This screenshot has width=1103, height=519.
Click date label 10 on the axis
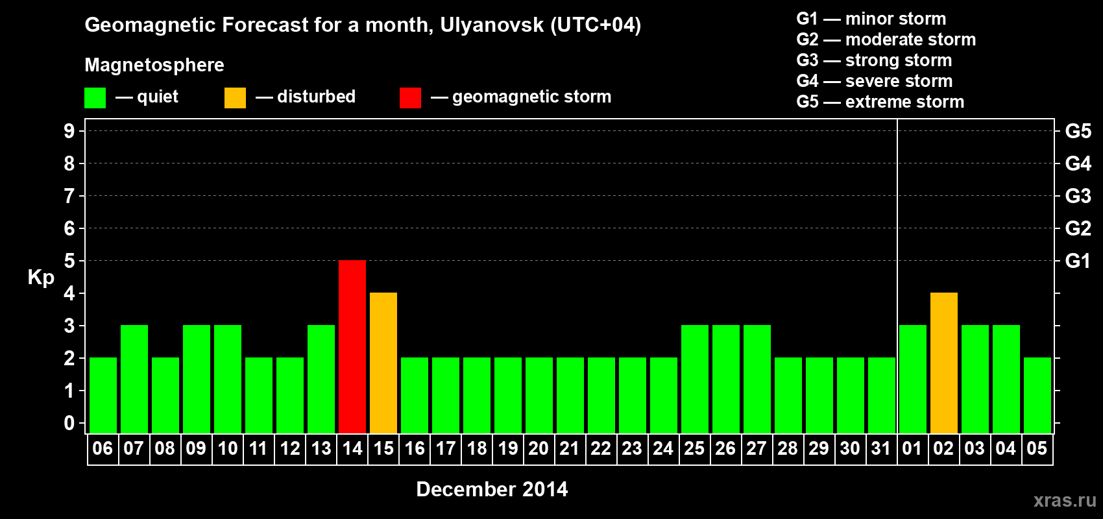pyautogui.click(x=227, y=448)
